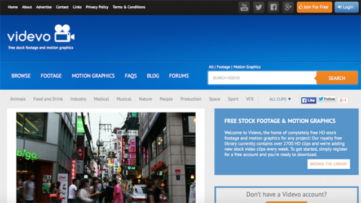Open the Privacy Policy link
361x203 pixels.
(97, 7)
